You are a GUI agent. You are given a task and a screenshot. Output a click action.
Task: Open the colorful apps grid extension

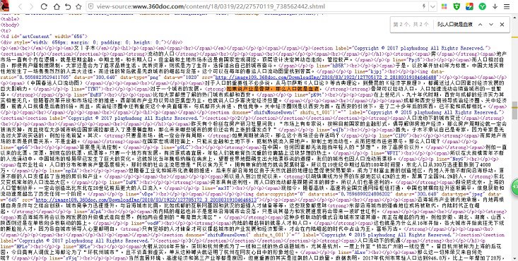(x=445, y=6)
